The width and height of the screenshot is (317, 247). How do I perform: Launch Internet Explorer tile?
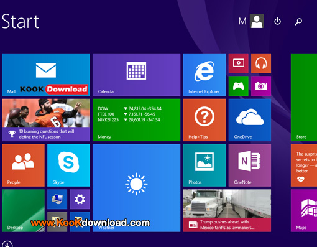pyautogui.click(x=204, y=75)
